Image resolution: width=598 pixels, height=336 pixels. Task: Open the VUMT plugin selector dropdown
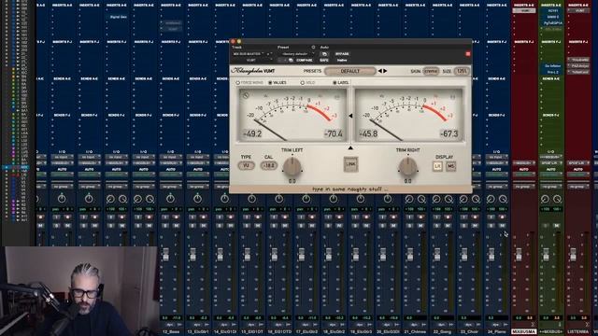252,60
